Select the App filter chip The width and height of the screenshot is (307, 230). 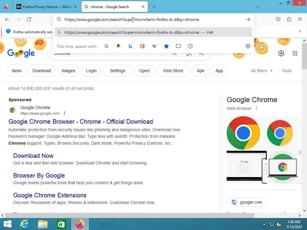219,71
